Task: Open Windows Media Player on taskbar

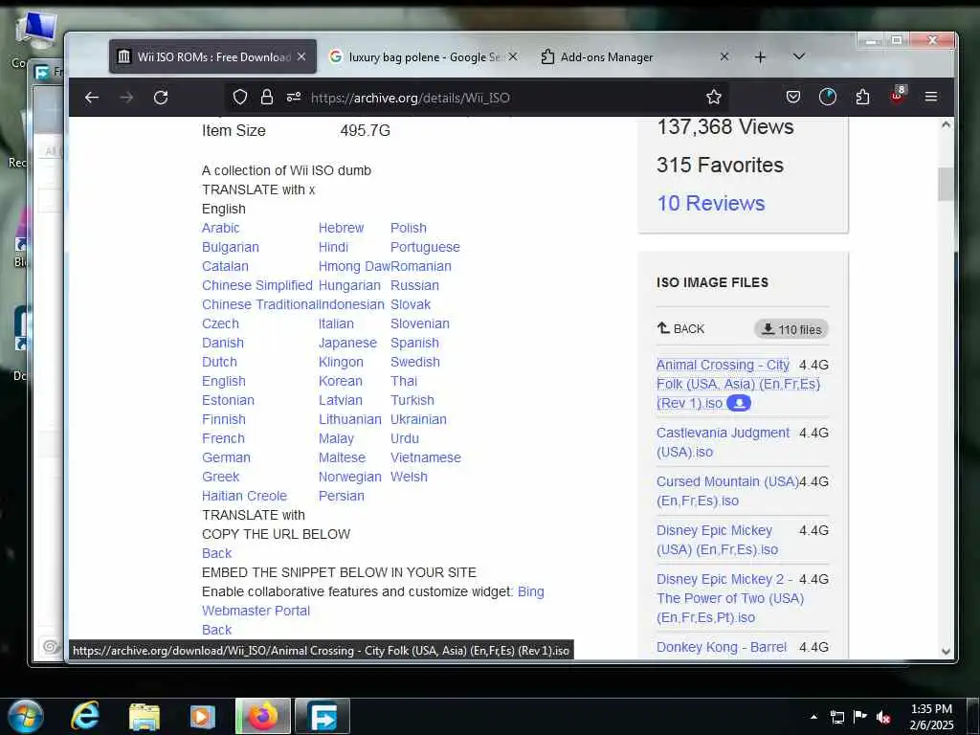Action: click(x=202, y=717)
